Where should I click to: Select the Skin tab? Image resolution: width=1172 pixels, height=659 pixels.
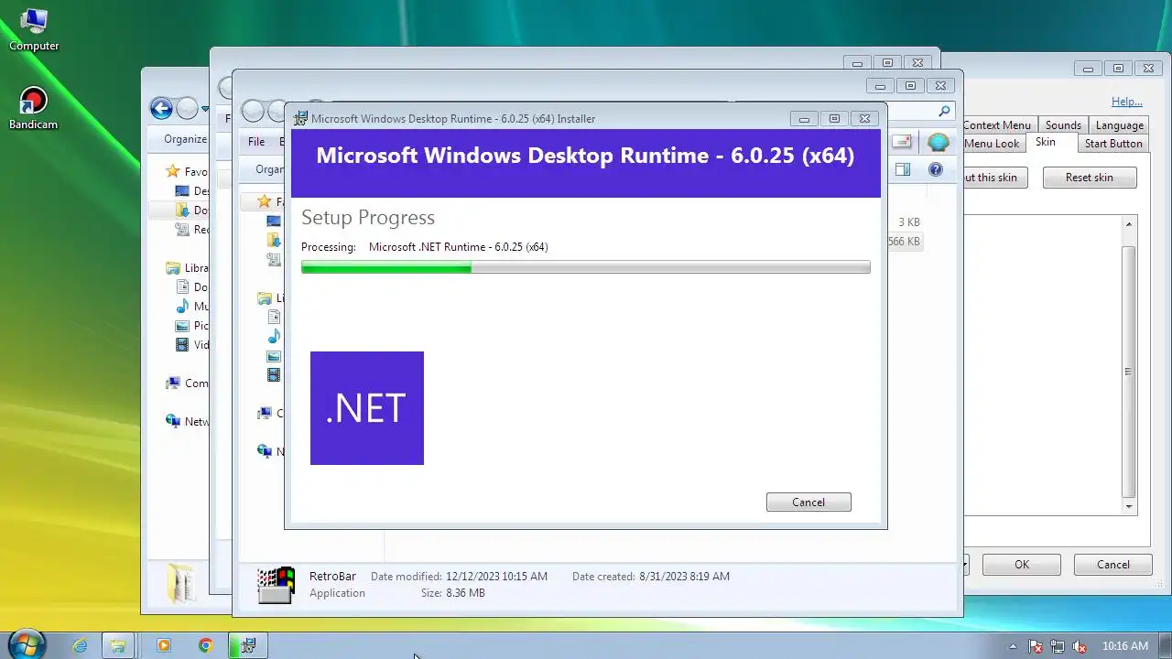[x=1046, y=143]
